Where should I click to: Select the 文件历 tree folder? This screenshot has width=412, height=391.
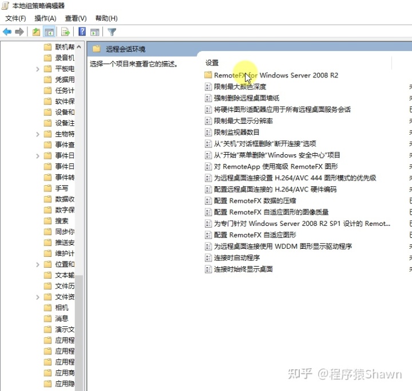[x=59, y=286]
